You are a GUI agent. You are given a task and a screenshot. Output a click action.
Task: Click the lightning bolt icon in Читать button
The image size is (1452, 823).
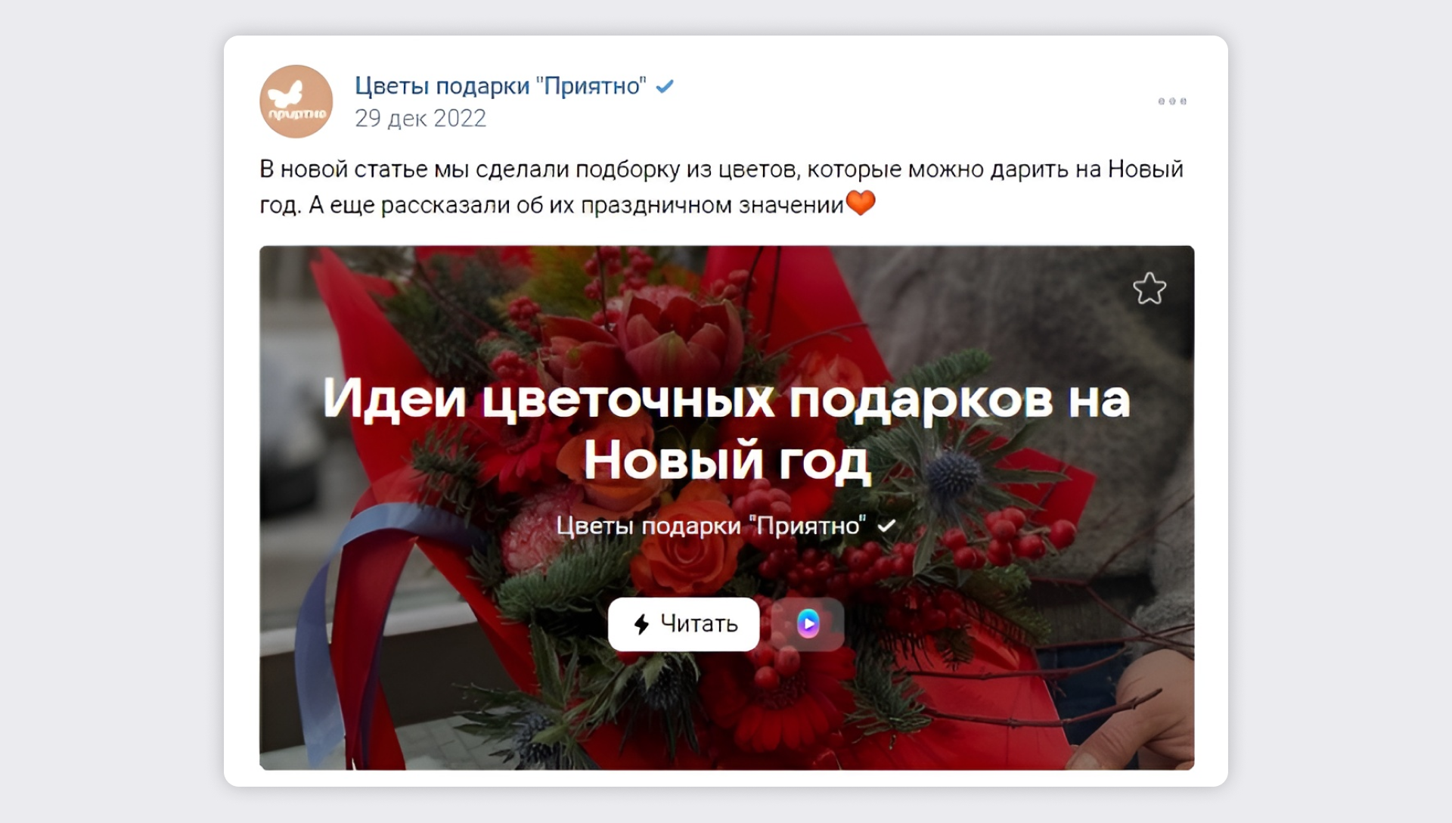coord(641,624)
